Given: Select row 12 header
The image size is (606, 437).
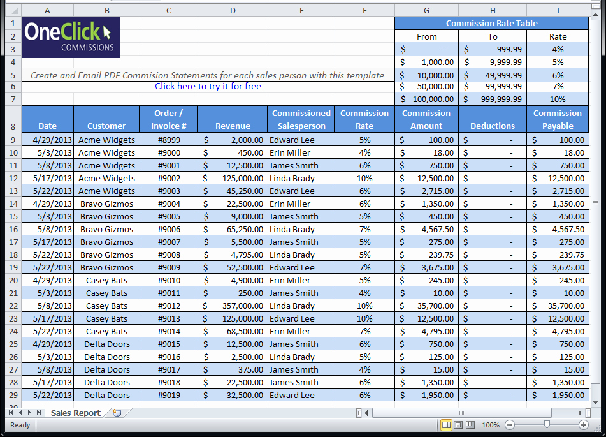Looking at the screenshot, I should coord(13,179).
